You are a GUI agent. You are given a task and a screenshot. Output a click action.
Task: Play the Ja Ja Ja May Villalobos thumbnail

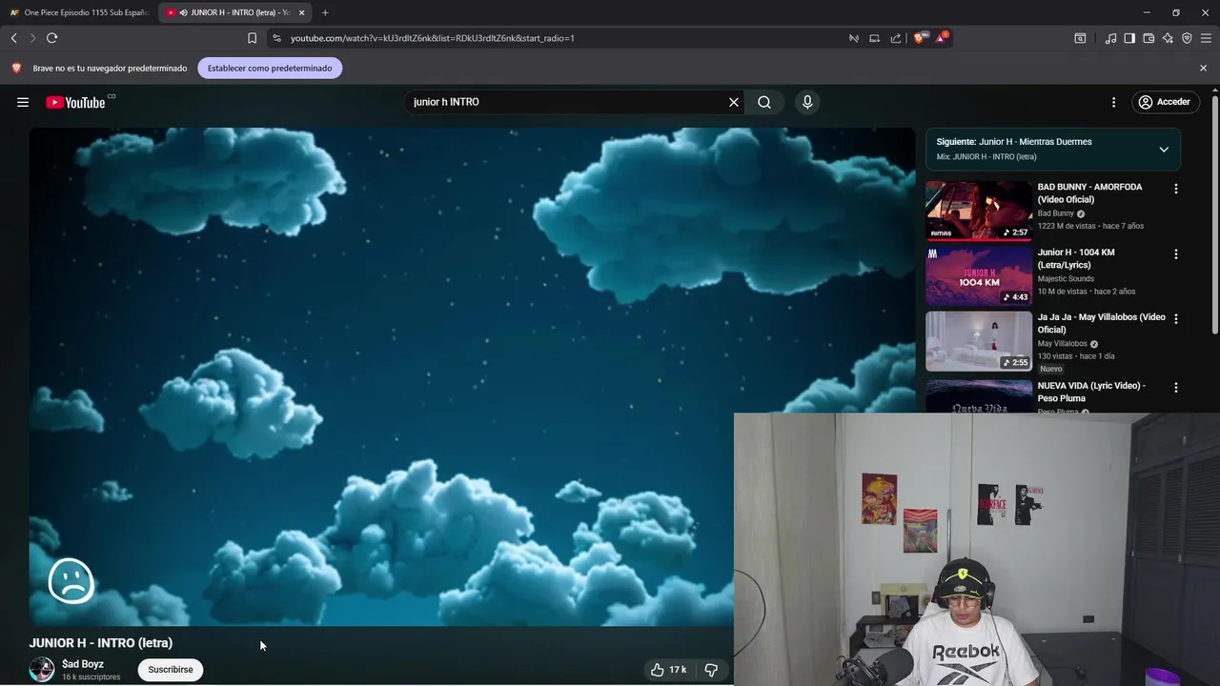click(979, 341)
